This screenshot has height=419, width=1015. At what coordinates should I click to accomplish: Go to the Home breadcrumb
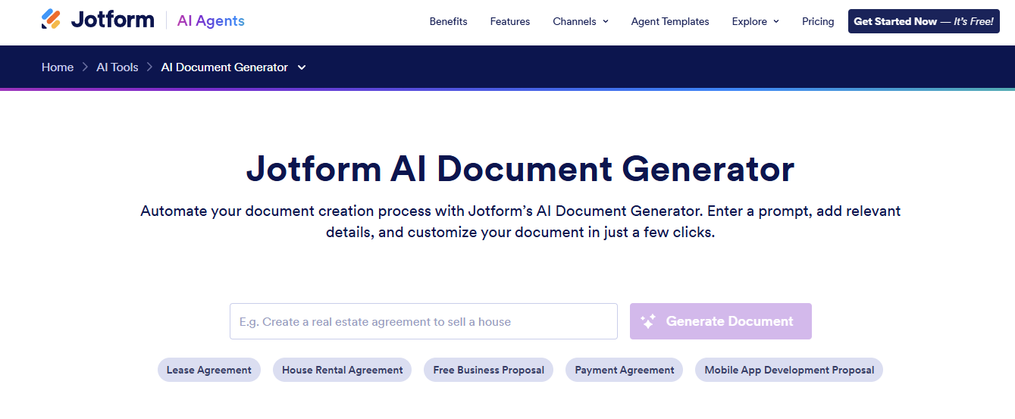[x=58, y=67]
